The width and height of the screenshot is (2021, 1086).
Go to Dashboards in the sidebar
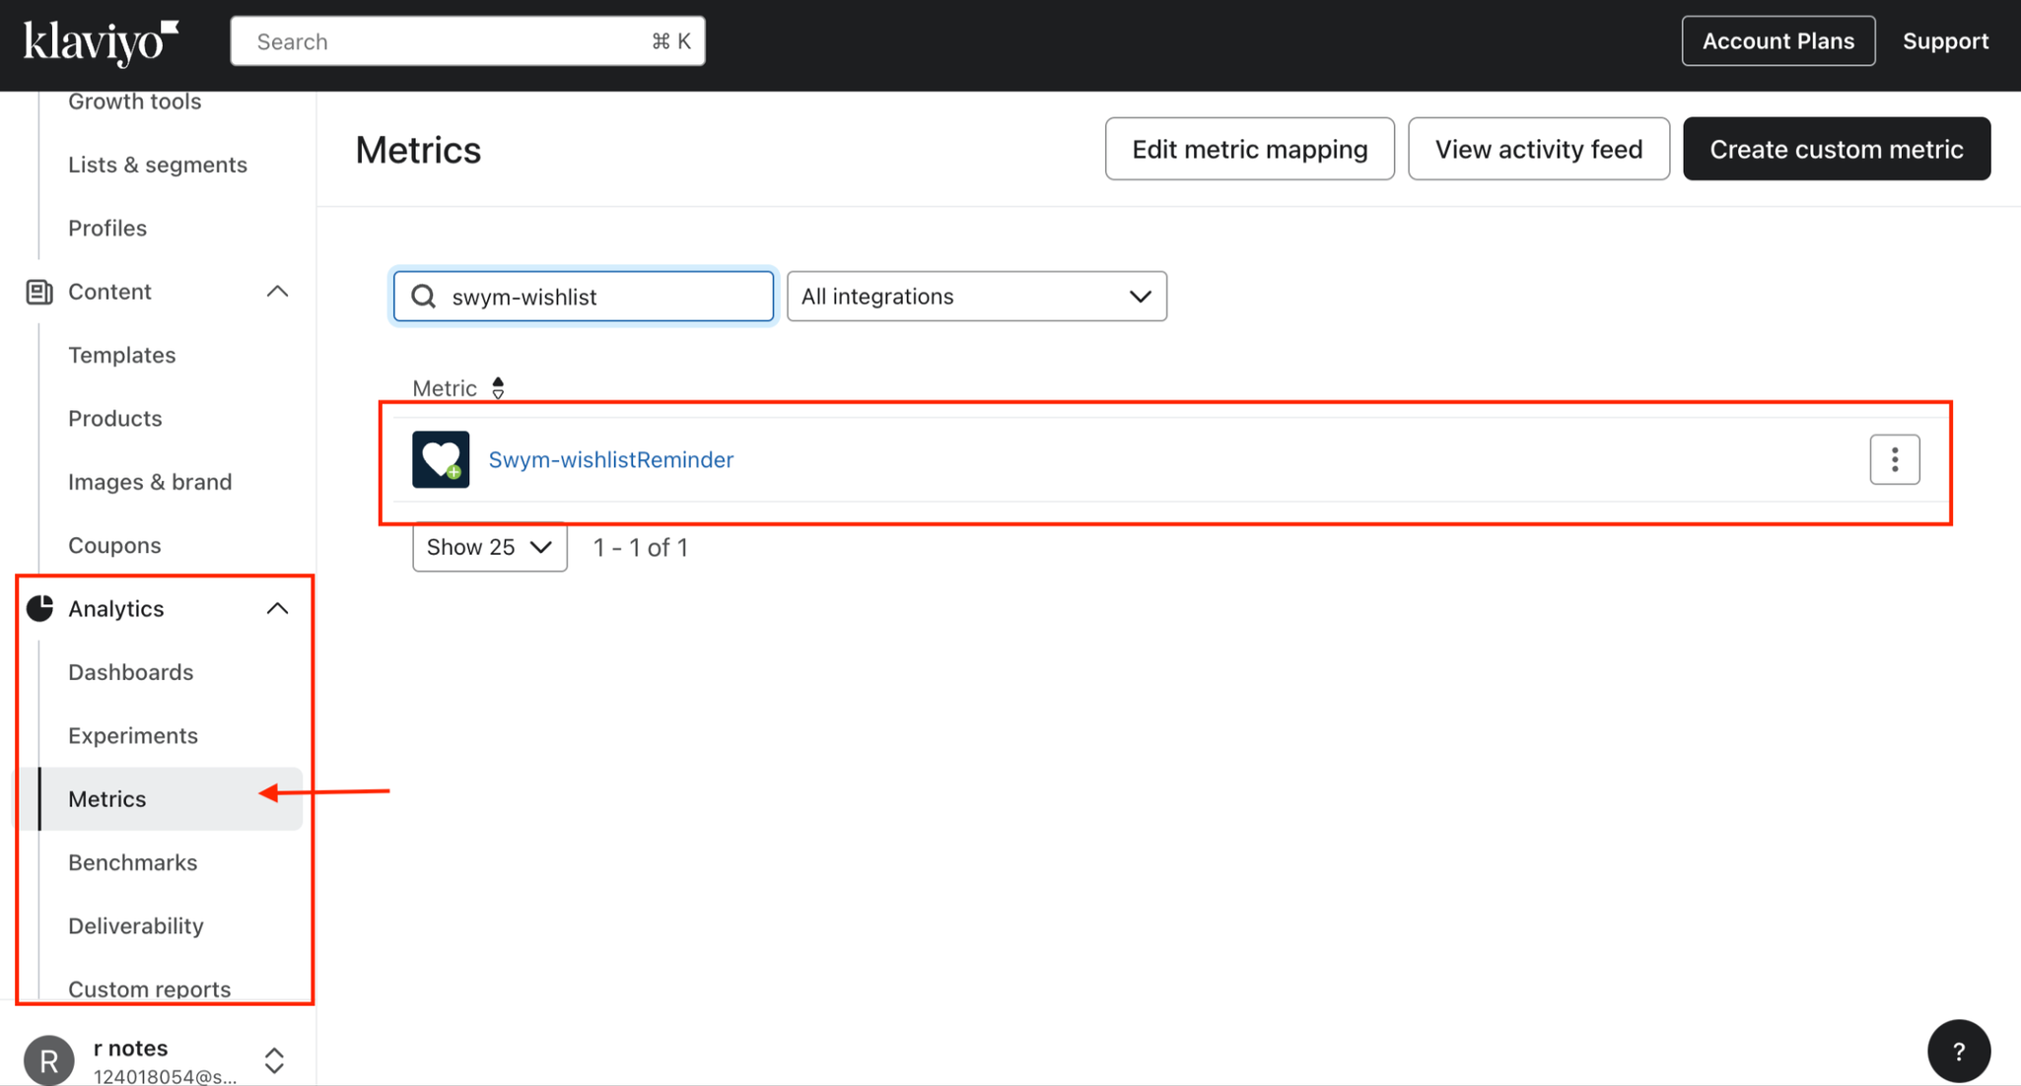click(130, 672)
